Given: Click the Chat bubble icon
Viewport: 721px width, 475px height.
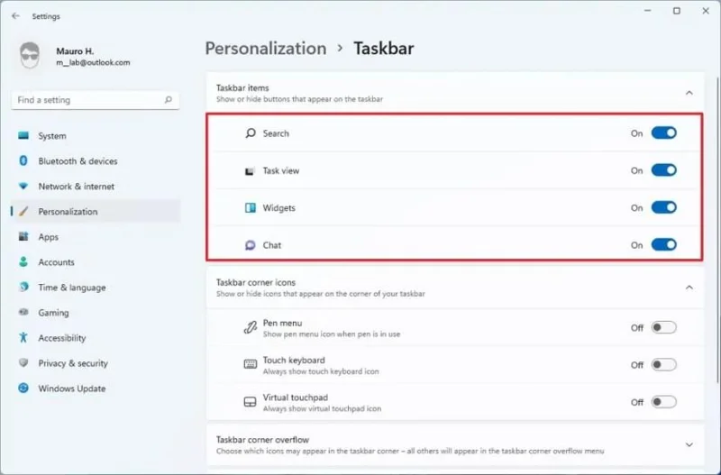Looking at the screenshot, I should pyautogui.click(x=251, y=245).
